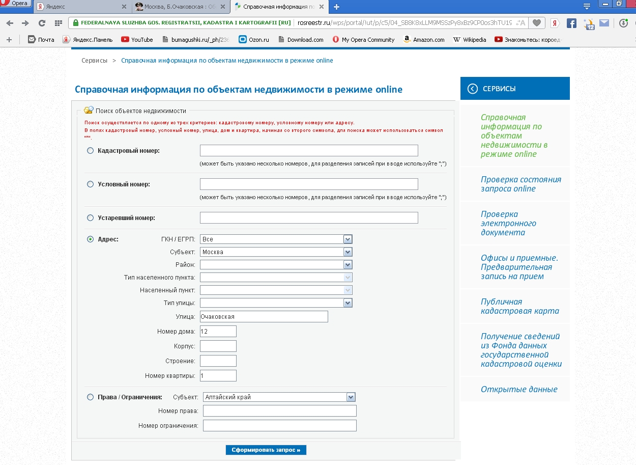Open a new tab with plus button

tap(336, 7)
